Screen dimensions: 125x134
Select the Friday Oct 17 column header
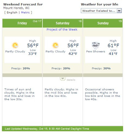[22, 23]
